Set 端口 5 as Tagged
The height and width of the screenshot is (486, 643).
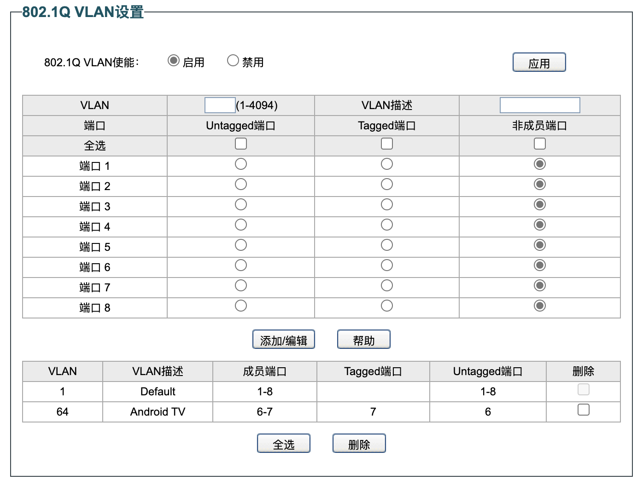(x=387, y=245)
